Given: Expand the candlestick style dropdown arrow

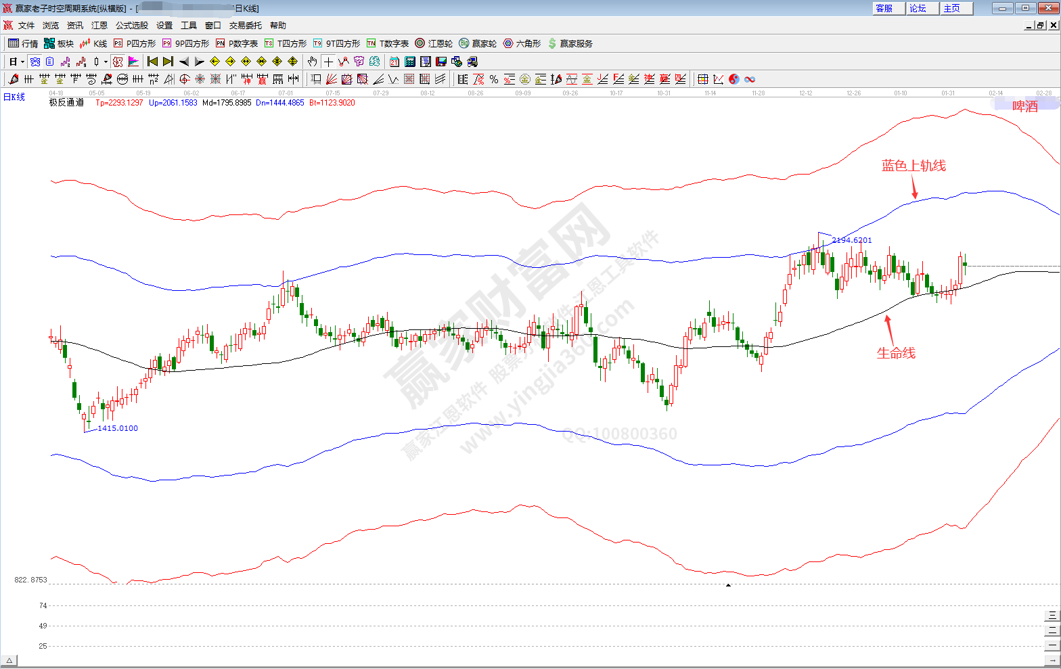Looking at the screenshot, I should (x=106, y=62).
